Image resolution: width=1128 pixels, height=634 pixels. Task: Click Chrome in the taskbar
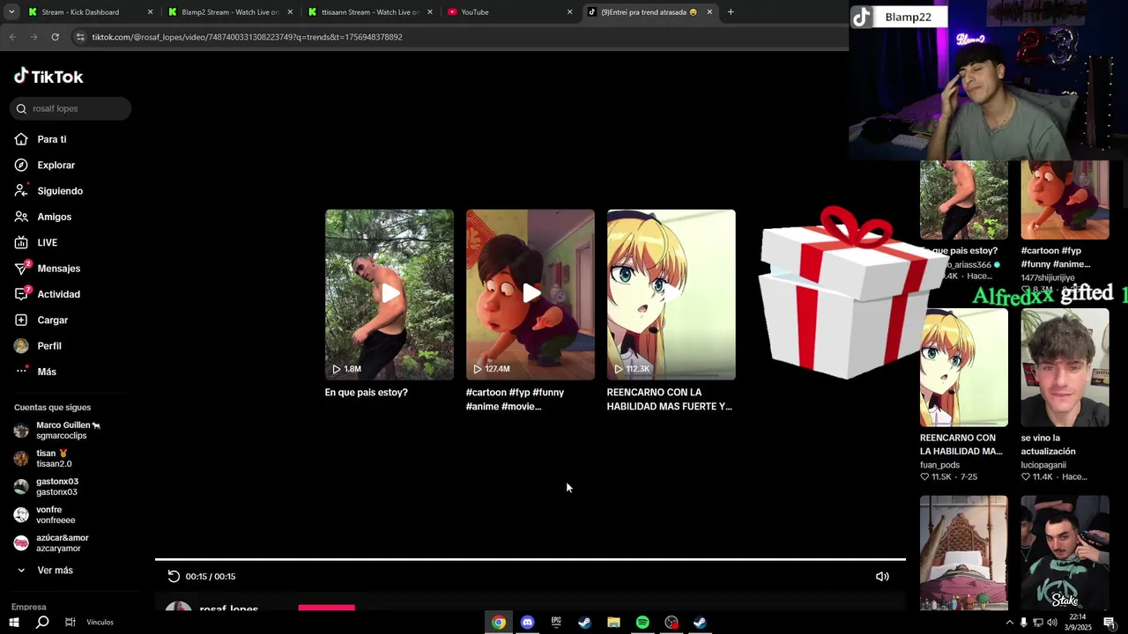click(x=499, y=623)
